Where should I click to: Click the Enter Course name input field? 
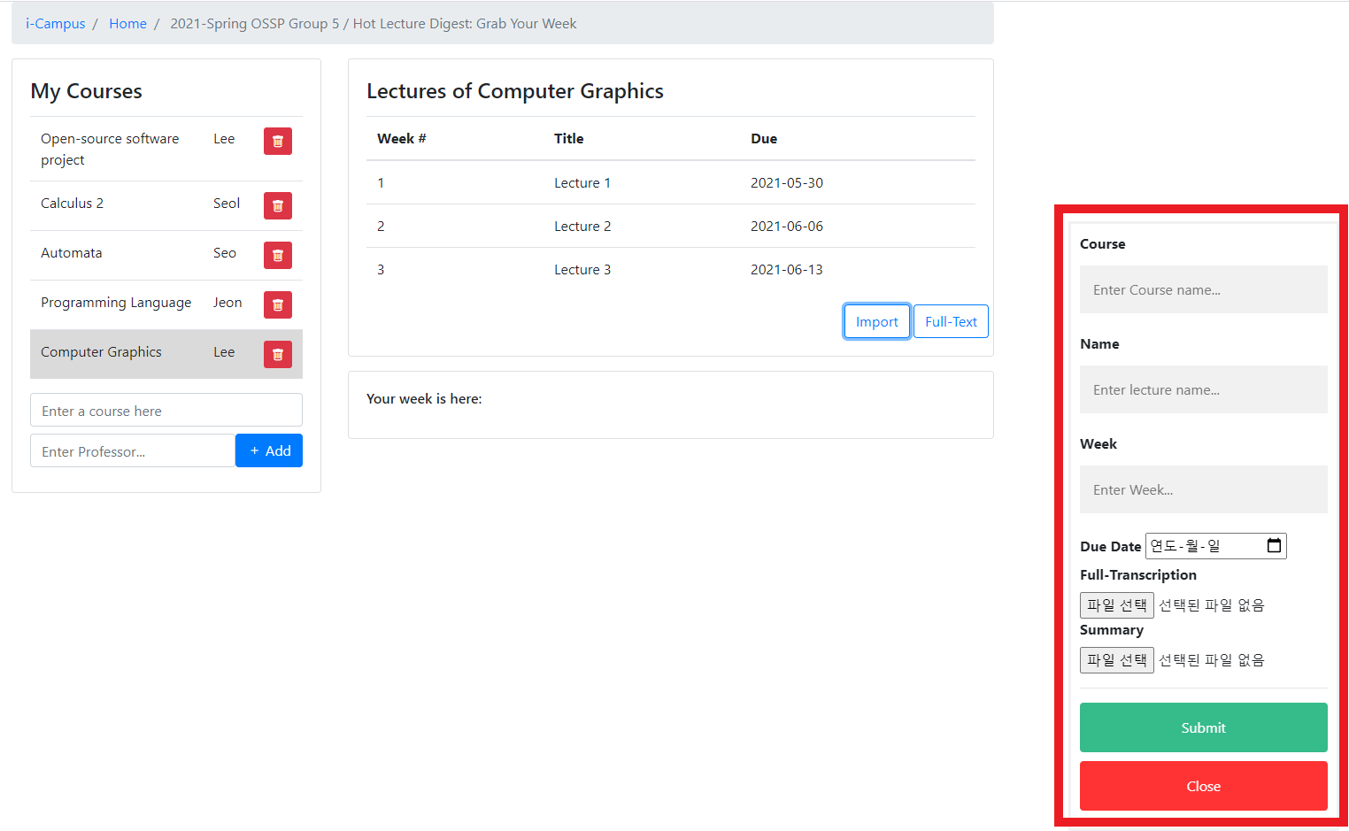click(1203, 289)
